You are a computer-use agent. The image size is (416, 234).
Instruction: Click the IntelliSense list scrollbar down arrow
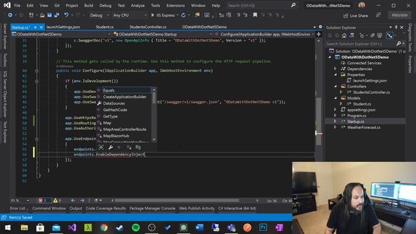154,140
